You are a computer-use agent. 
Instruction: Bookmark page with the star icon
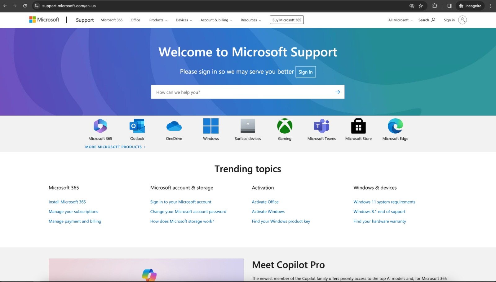pyautogui.click(x=421, y=6)
